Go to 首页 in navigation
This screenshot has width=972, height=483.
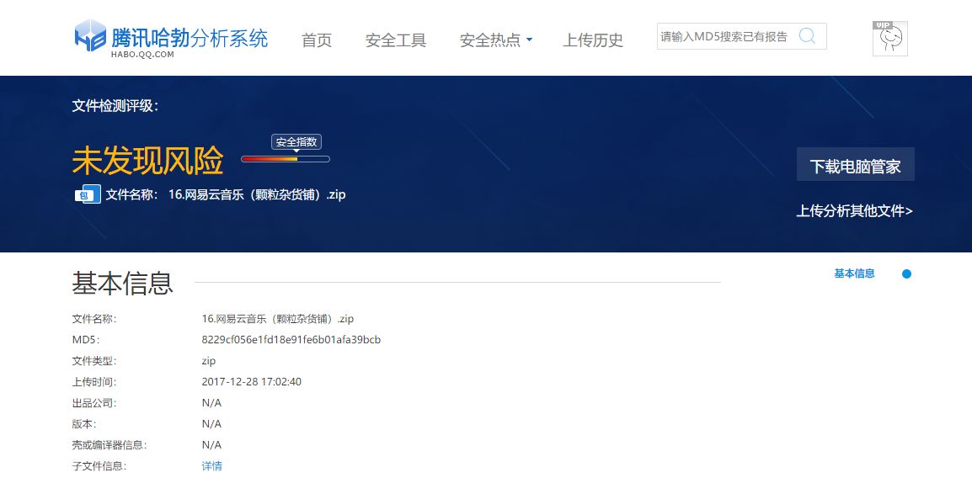pyautogui.click(x=317, y=40)
